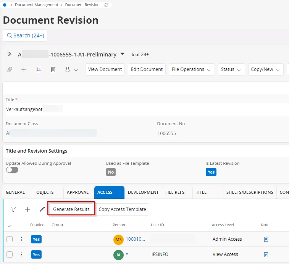Click the paperclip attachments icon
The width and height of the screenshot is (289, 264).
click(x=10, y=69)
